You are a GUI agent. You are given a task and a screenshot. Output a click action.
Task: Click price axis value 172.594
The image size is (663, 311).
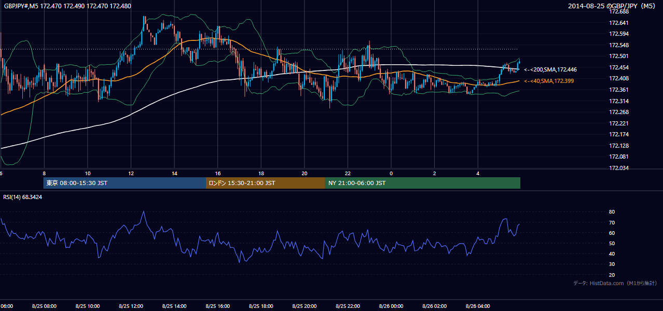tap(618, 34)
